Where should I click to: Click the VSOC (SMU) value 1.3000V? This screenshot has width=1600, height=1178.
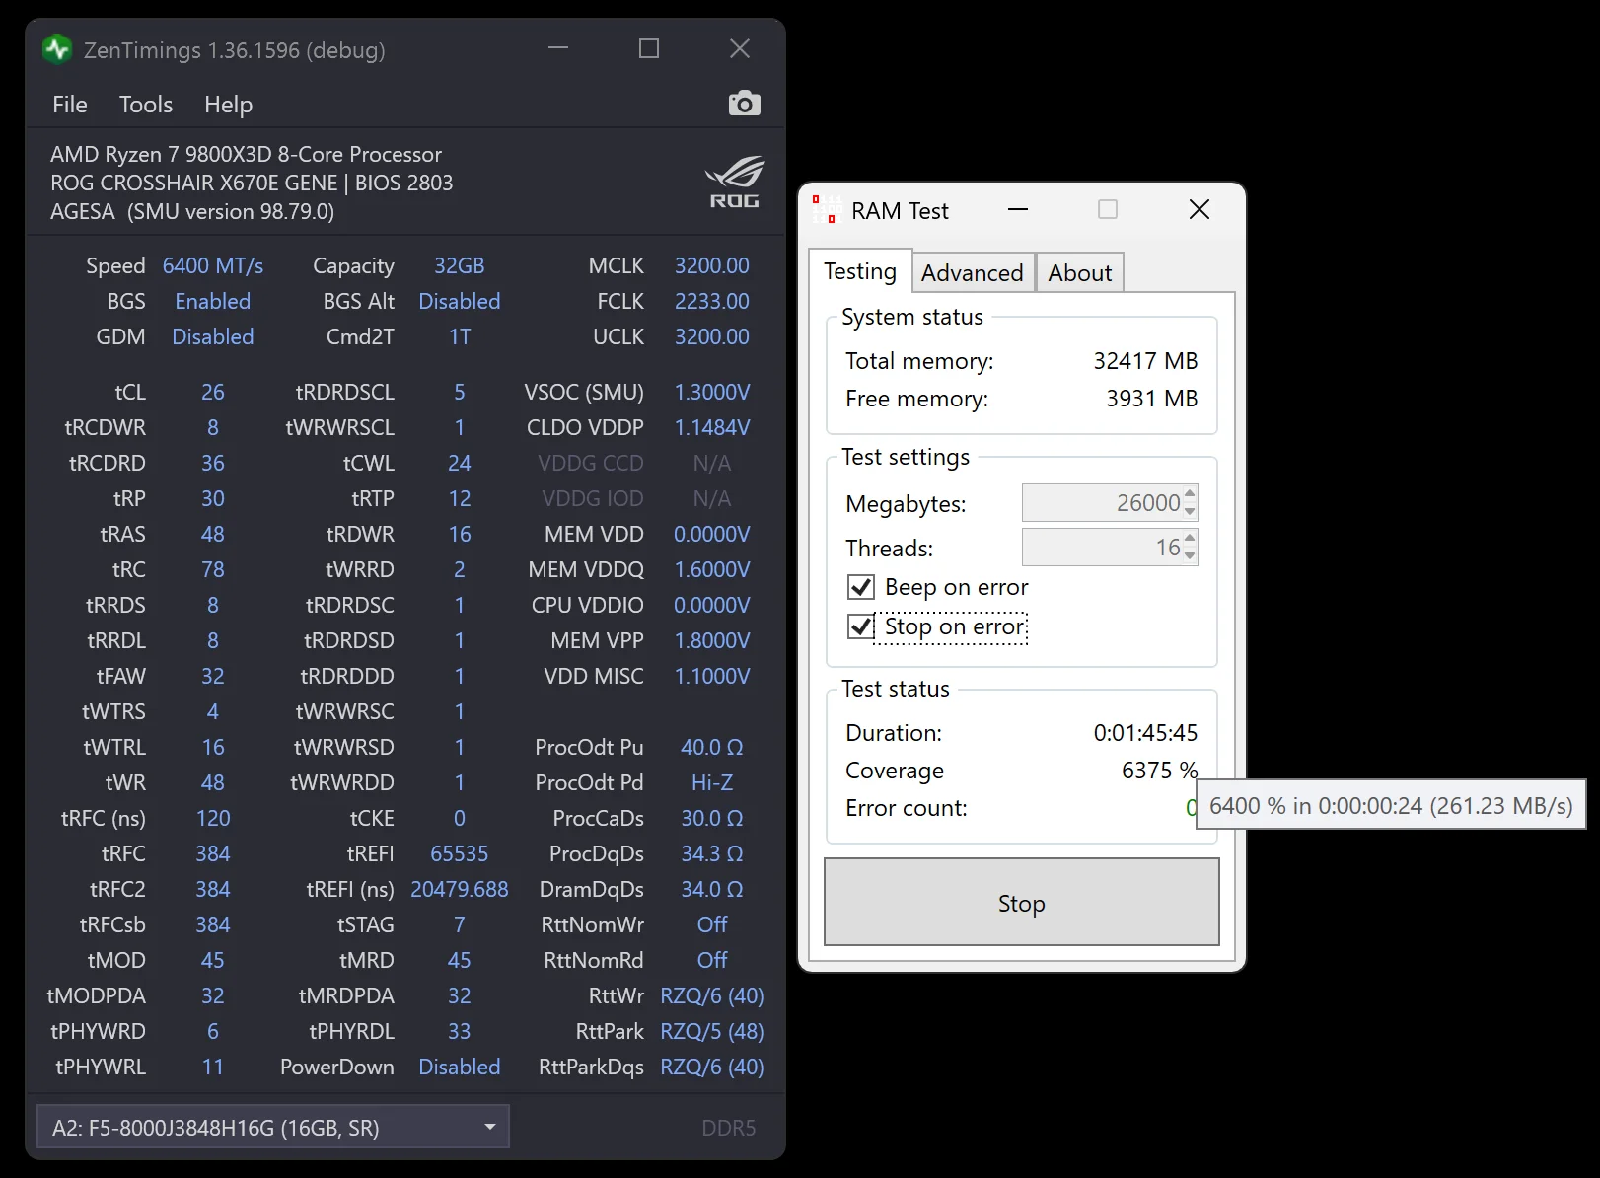pyautogui.click(x=712, y=393)
